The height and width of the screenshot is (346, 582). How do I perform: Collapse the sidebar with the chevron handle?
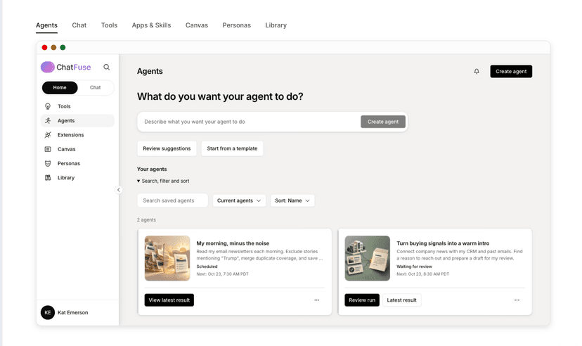pos(118,190)
